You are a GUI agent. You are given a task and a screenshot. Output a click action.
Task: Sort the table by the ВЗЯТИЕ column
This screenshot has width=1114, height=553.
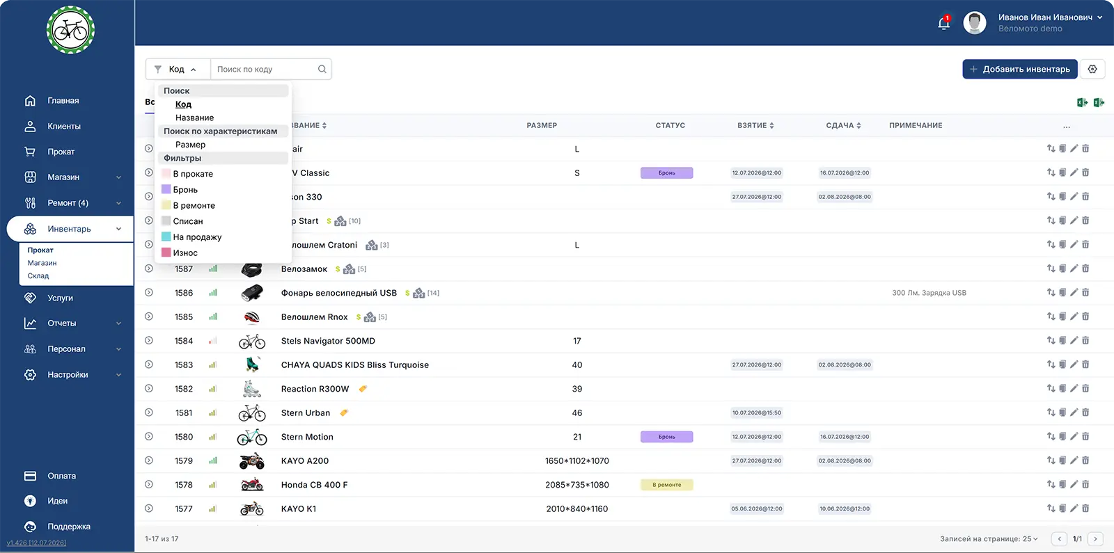[755, 126]
